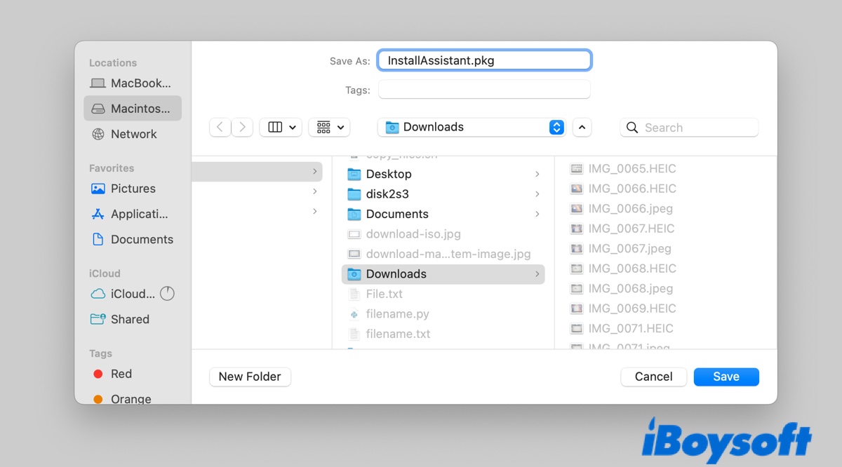Select MacBook in Locations sidebar
This screenshot has width=842, height=467.
click(132, 83)
